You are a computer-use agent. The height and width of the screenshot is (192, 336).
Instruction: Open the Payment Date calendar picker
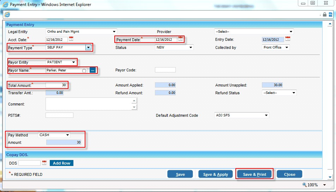pos(181,39)
